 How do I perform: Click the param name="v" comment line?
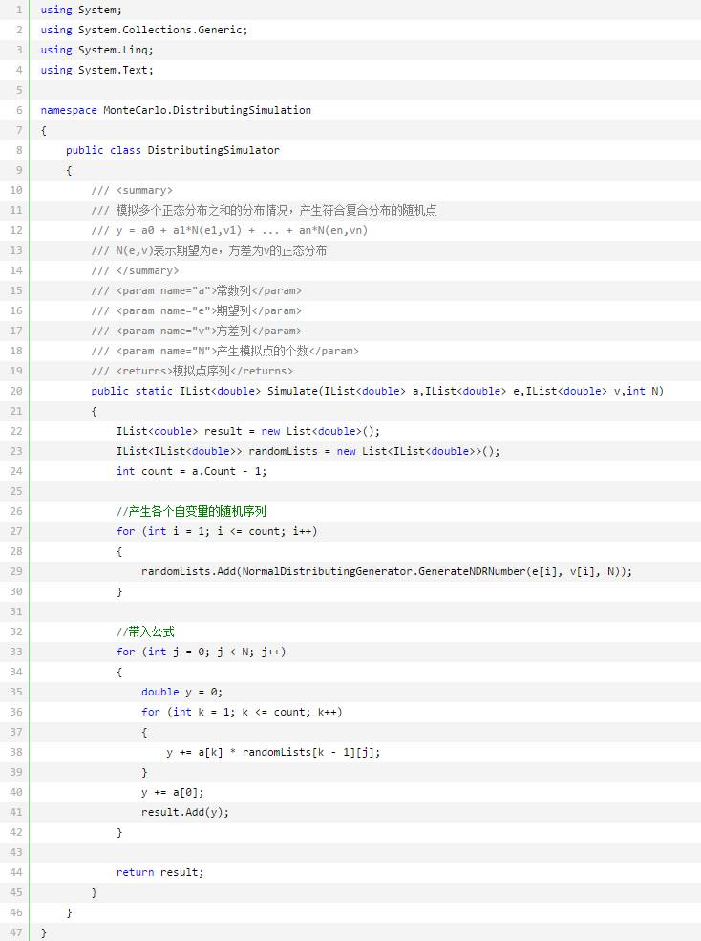pyautogui.click(x=196, y=331)
